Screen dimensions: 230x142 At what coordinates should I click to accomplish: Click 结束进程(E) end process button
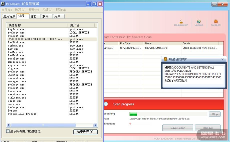coord(85,132)
